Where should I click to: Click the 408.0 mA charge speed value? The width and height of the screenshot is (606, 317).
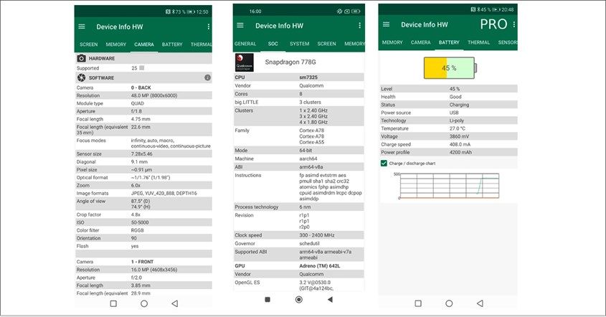[x=460, y=144]
